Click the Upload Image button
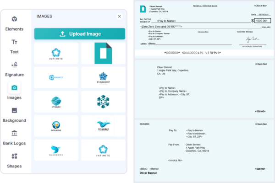Screen dimensions: 275x183 80,34
